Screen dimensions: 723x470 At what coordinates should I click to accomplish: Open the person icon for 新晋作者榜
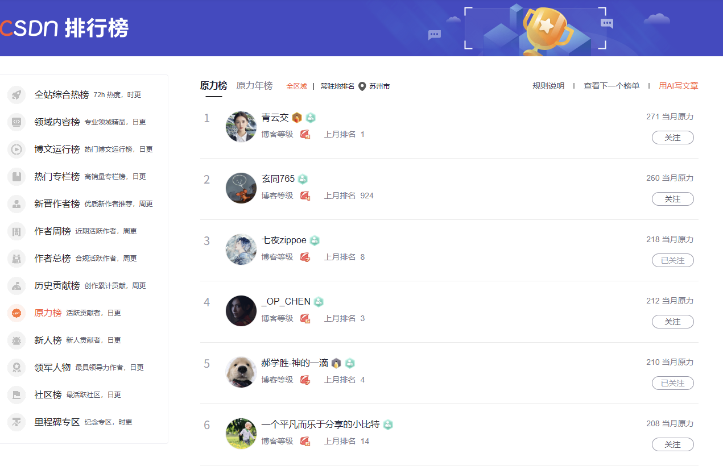pyautogui.click(x=16, y=204)
